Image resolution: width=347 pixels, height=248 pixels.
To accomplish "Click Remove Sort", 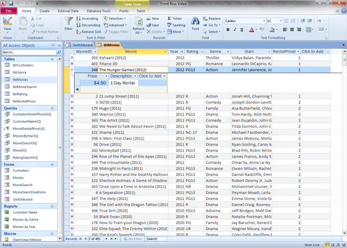I will click(89, 32).
